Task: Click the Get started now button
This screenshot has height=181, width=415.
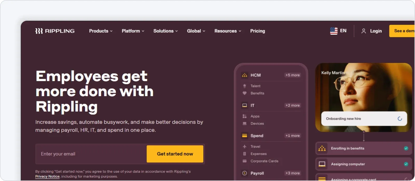Action: (175, 154)
